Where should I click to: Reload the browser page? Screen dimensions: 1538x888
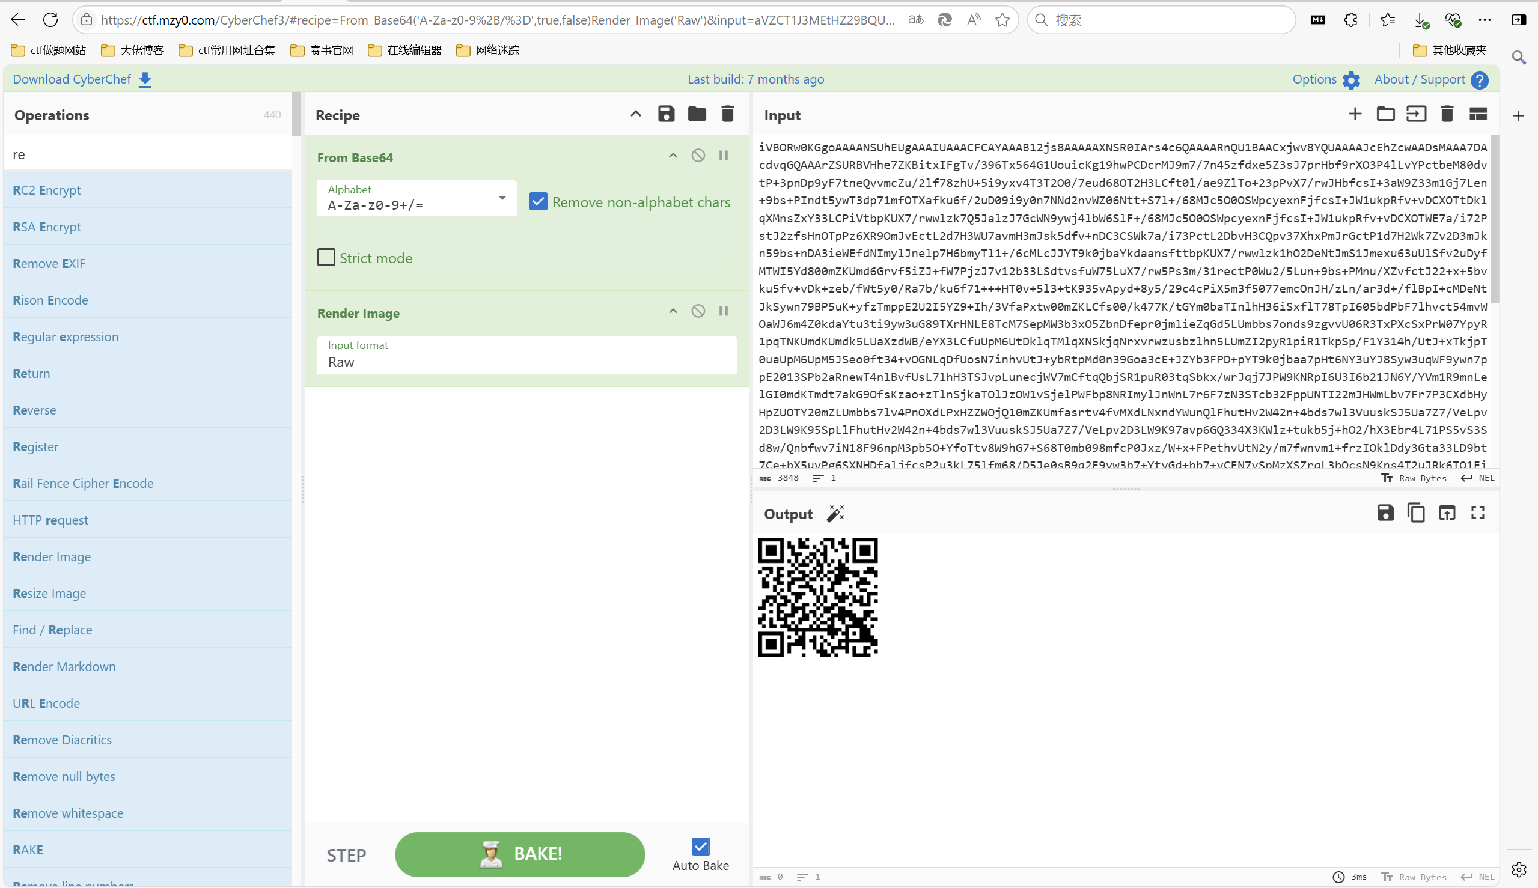pyautogui.click(x=50, y=20)
